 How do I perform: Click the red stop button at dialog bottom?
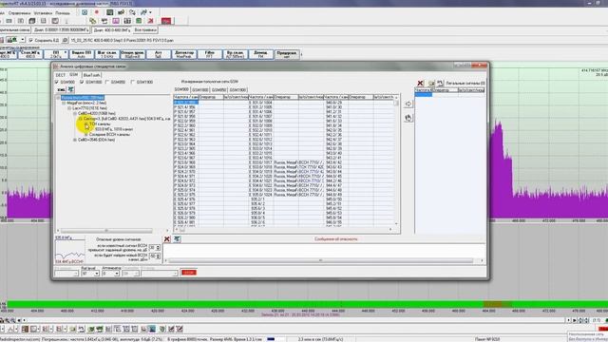pos(189,273)
